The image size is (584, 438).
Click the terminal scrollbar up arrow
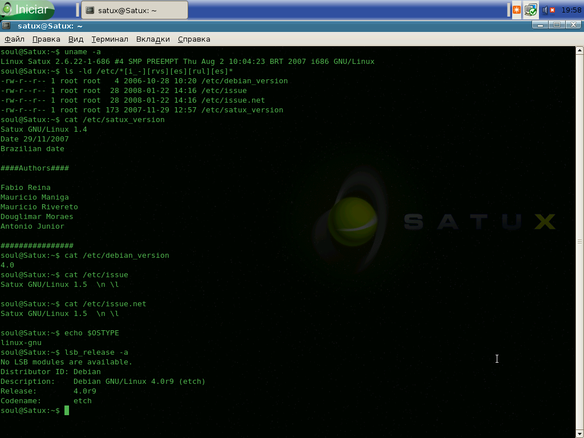click(579, 51)
